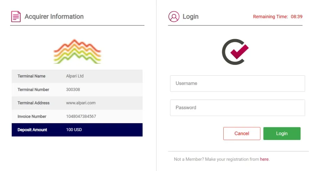Open the registration 'here' link
Screen dimensions: 313x171
click(264, 159)
